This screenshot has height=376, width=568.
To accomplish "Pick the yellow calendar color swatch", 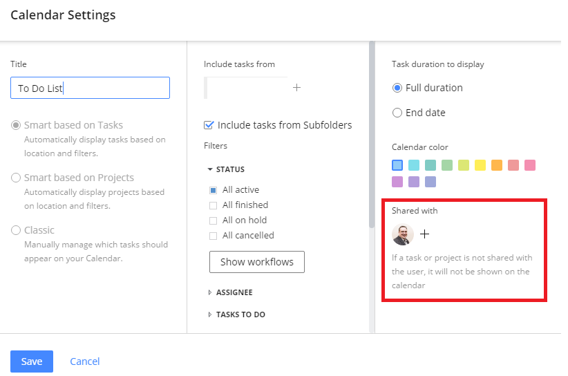I will (480, 165).
